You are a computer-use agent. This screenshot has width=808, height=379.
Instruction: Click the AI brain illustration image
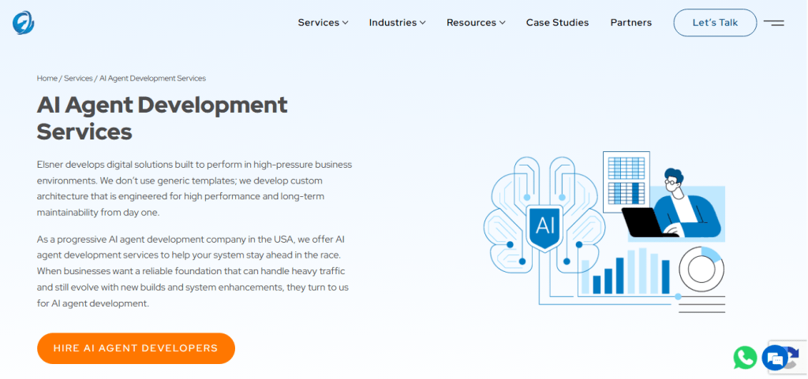coord(604,232)
